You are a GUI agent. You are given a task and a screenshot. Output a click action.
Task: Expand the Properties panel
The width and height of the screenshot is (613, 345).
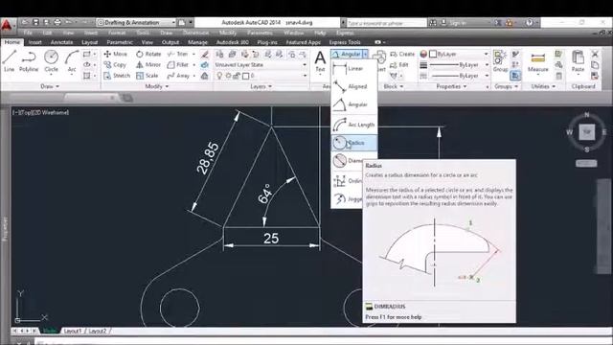[451, 86]
